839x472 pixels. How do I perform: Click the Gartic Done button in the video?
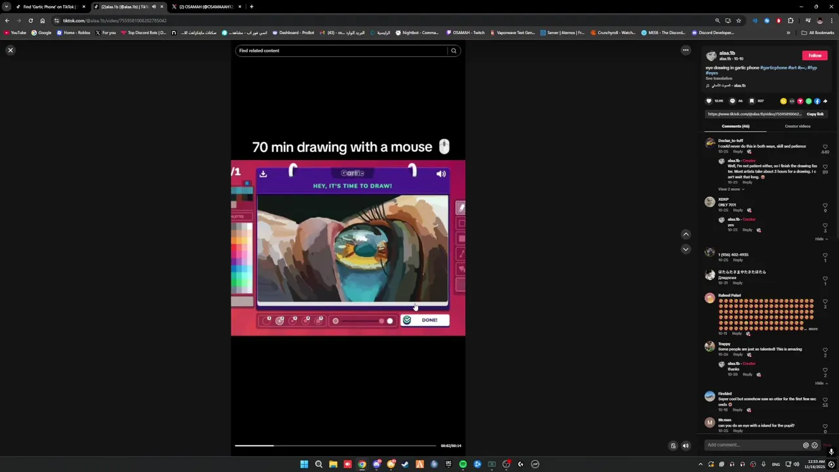pos(425,320)
